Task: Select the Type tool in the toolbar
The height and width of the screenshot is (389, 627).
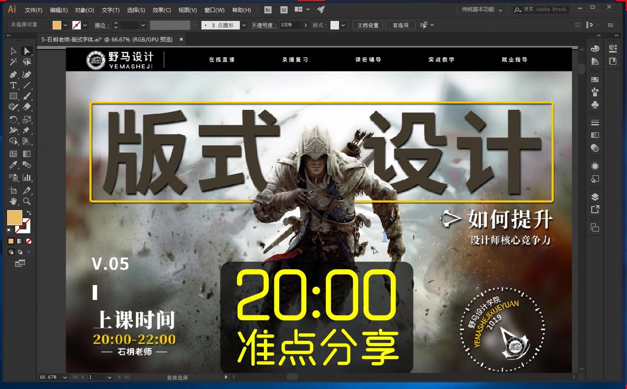Action: 13,85
